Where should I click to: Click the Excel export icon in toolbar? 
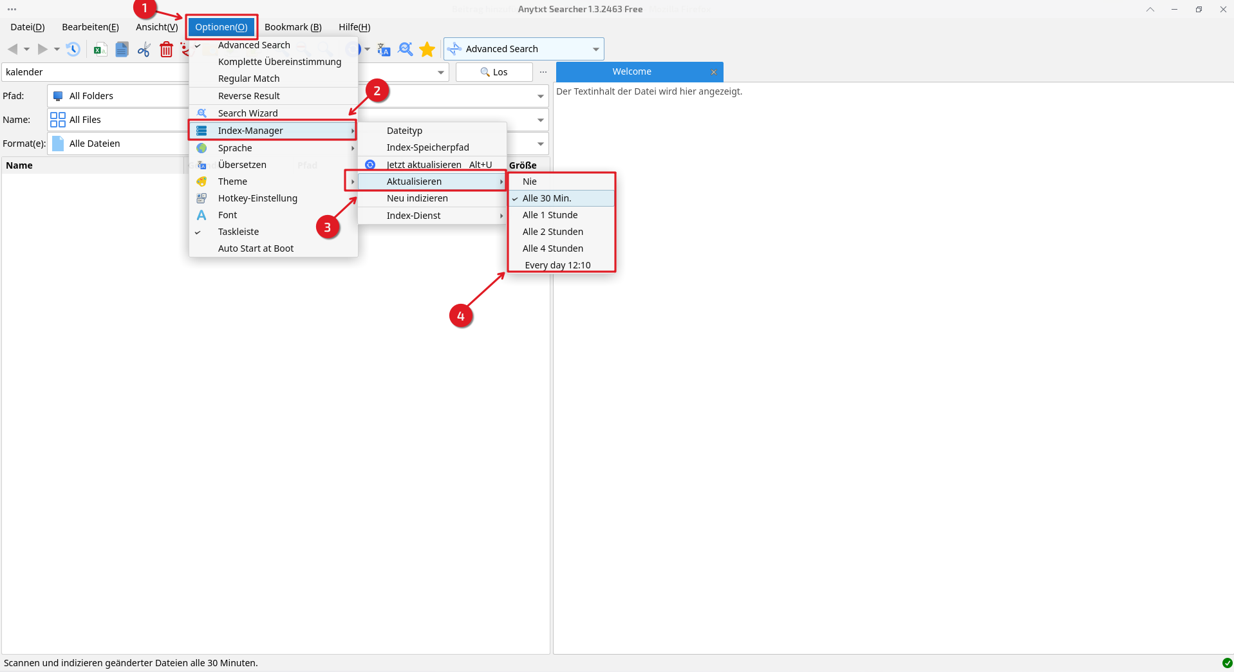[100, 49]
